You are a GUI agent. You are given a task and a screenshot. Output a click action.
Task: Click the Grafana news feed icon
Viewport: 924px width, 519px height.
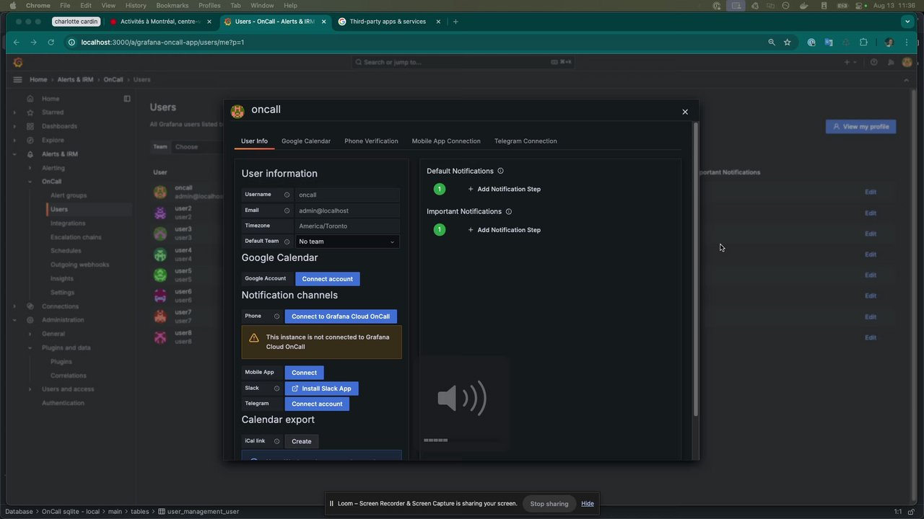click(x=891, y=62)
